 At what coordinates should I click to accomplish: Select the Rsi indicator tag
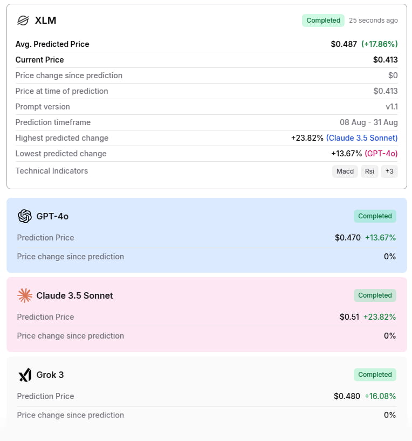pyautogui.click(x=369, y=171)
